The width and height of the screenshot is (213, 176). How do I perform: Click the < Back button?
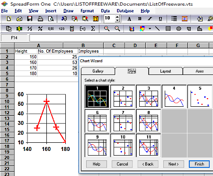(148, 164)
